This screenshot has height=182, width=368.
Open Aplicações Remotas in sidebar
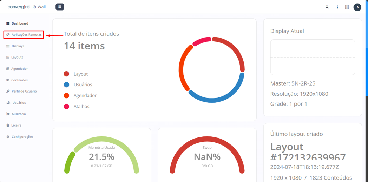26,35
